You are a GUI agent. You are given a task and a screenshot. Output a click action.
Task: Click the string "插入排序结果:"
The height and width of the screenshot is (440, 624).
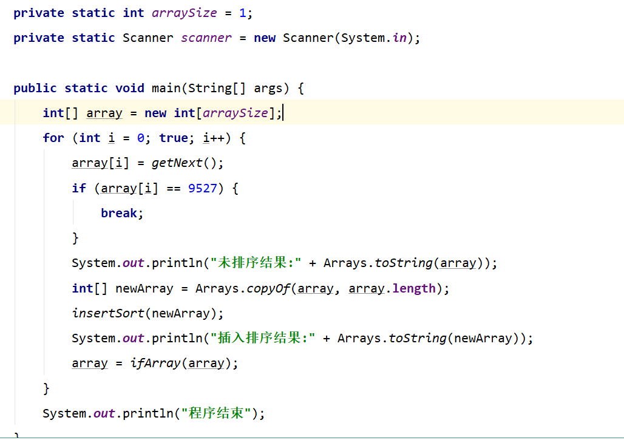point(263,338)
